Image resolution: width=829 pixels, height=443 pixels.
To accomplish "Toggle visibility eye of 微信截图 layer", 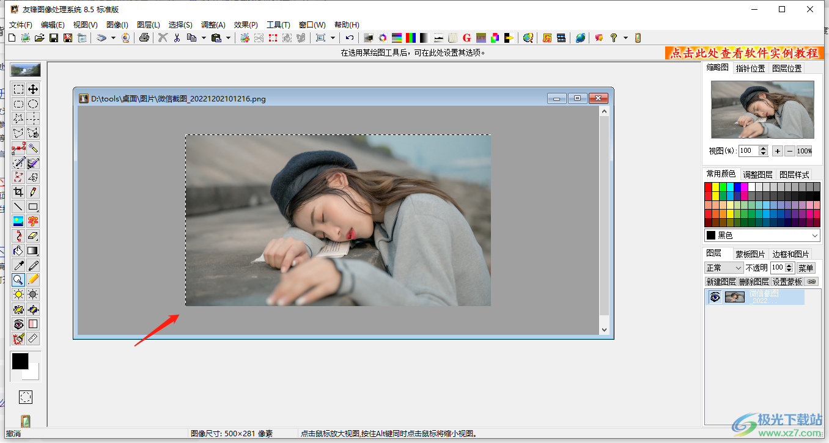I will pos(715,297).
